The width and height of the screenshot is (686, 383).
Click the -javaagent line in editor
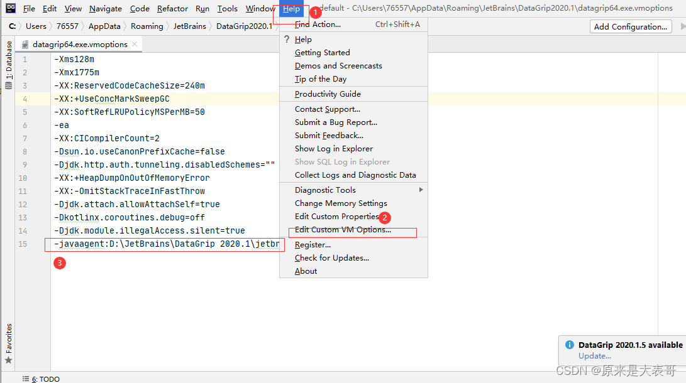point(167,244)
